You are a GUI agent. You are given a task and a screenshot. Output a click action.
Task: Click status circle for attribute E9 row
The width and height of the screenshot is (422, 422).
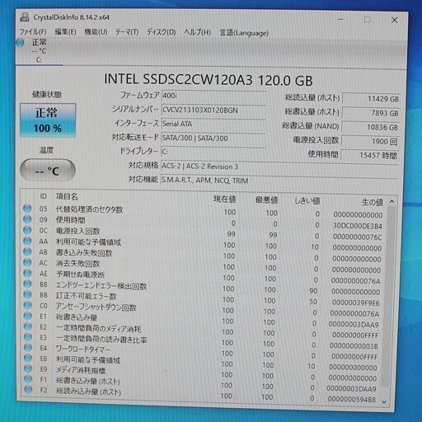point(28,368)
